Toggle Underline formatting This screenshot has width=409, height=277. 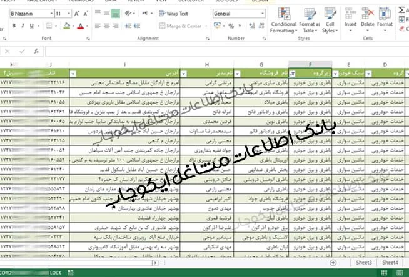tap(31, 26)
